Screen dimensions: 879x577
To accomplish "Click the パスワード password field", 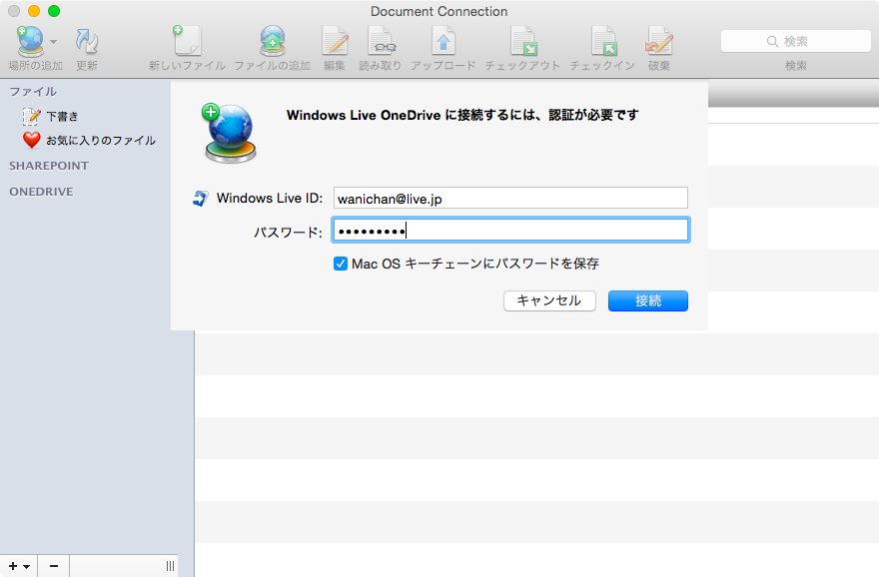I will 510,231.
